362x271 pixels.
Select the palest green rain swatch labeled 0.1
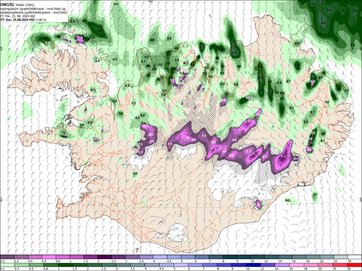[8, 265]
